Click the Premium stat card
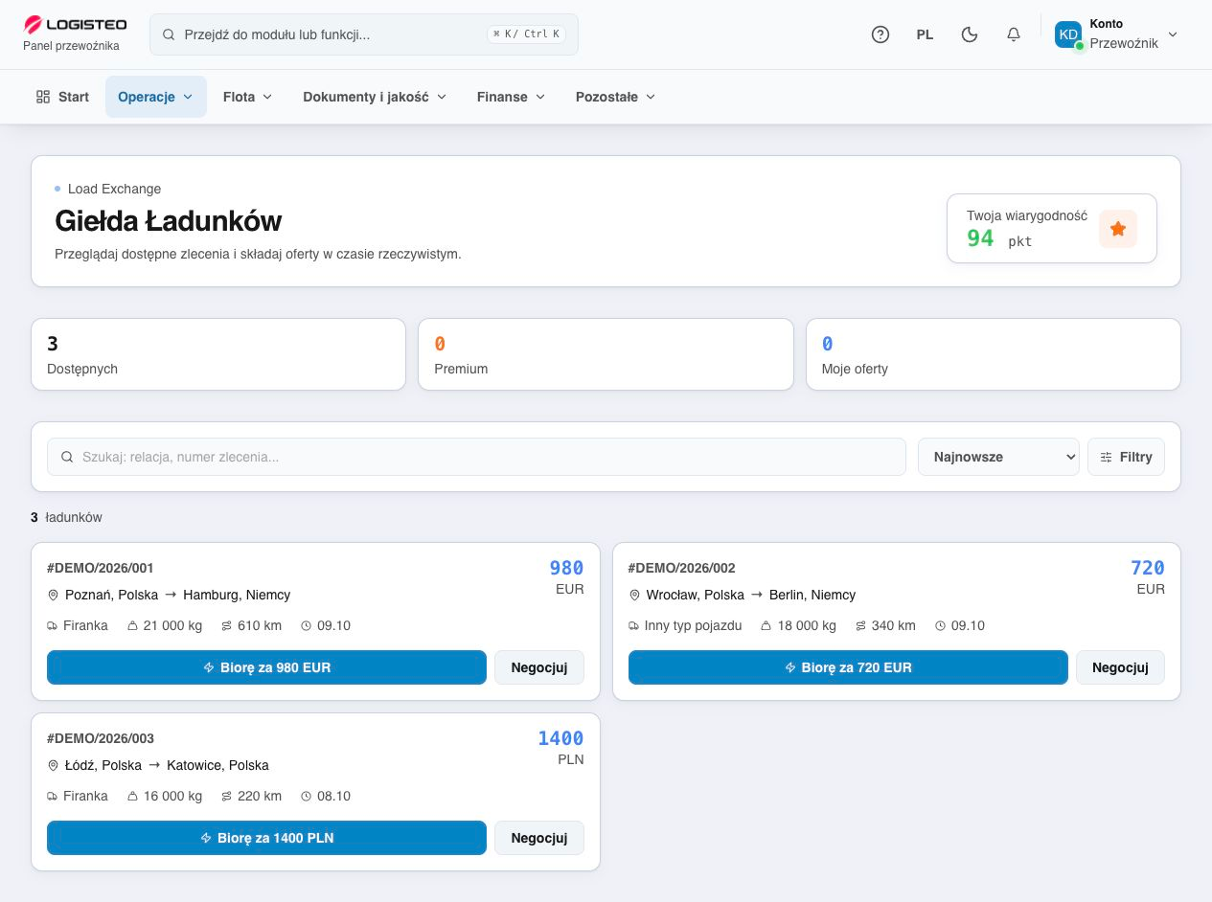Image resolution: width=1212 pixels, height=902 pixels. pos(606,354)
